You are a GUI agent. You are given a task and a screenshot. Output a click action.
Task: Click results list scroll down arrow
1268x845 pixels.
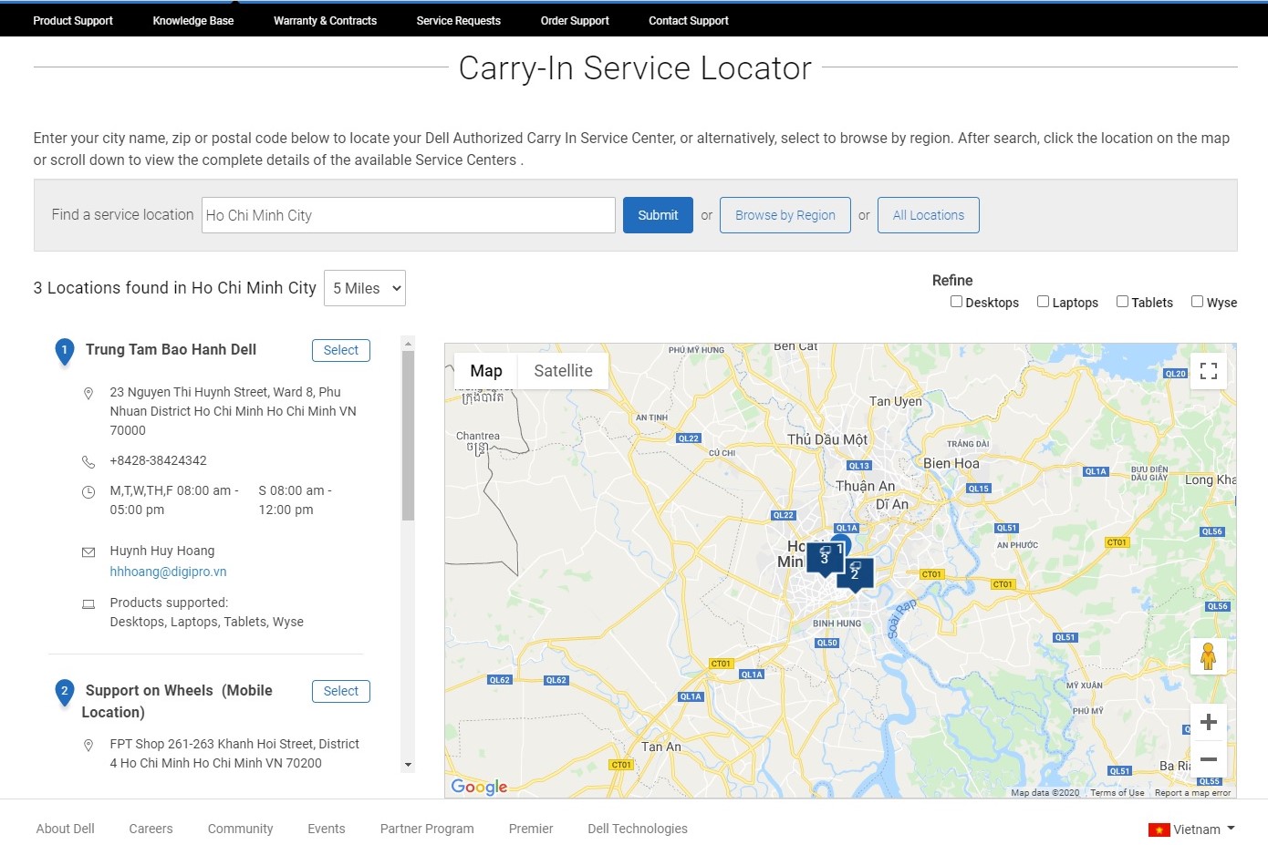pos(408,765)
